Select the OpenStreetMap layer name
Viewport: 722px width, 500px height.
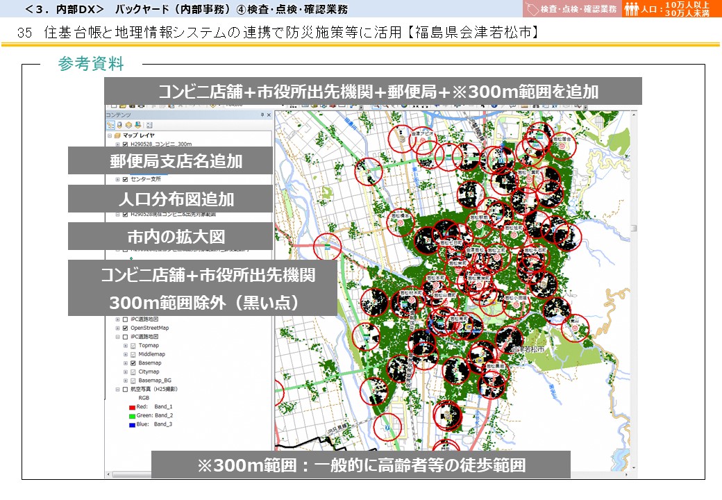click(150, 328)
